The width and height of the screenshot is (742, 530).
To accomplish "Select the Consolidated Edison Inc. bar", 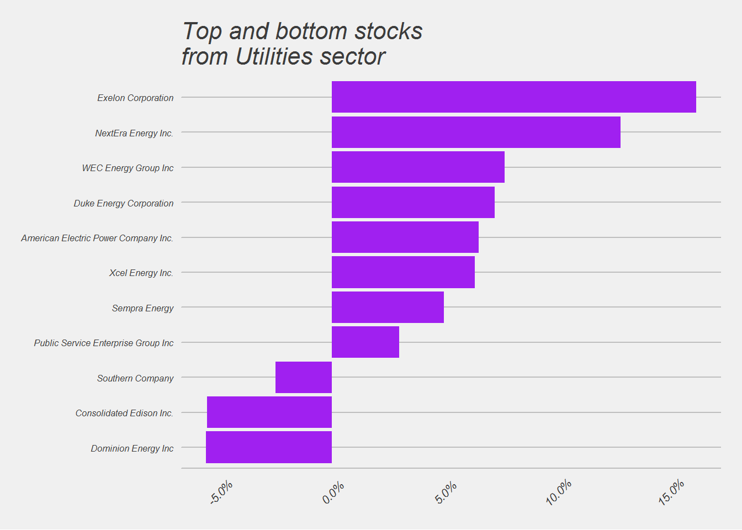I will [x=269, y=412].
